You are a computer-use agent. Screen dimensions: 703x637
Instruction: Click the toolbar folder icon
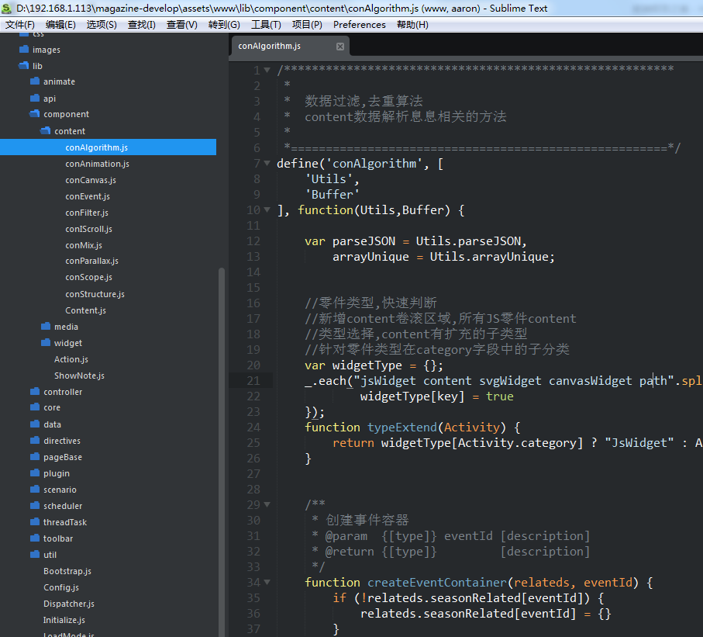35,538
